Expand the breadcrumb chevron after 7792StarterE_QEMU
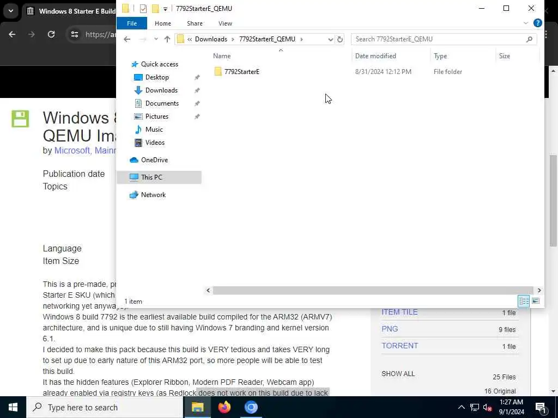Screen dimensions: 558x418 (301, 39)
